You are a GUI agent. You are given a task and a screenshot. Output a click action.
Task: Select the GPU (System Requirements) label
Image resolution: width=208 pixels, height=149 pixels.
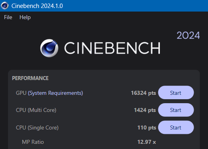49,93
